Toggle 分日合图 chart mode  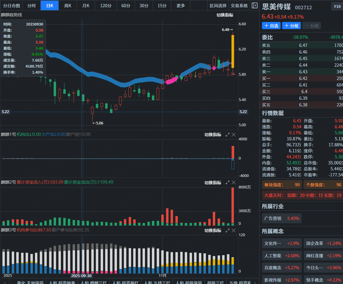tap(11, 6)
